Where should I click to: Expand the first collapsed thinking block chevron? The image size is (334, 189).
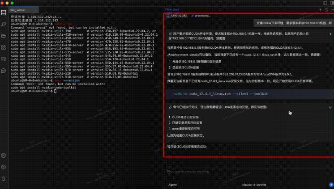pyautogui.click(x=330, y=34)
